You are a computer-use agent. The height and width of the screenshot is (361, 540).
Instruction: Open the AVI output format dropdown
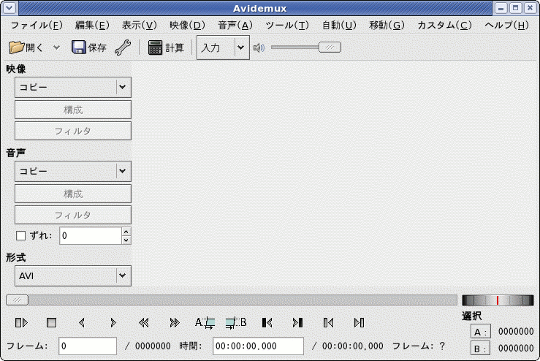(73, 276)
